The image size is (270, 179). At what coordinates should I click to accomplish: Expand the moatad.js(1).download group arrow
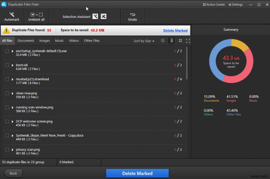12,79
